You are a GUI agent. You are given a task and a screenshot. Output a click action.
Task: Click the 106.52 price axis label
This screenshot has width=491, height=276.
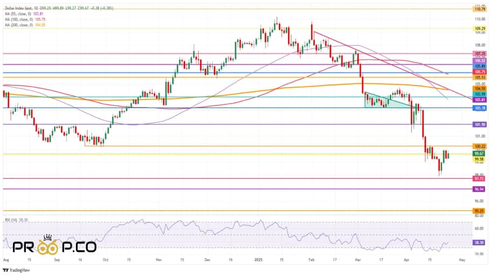[480, 60]
